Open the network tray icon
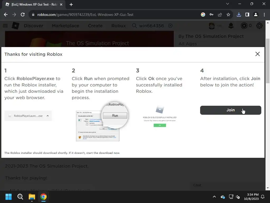This screenshot has width=270, height=203. pos(231,197)
